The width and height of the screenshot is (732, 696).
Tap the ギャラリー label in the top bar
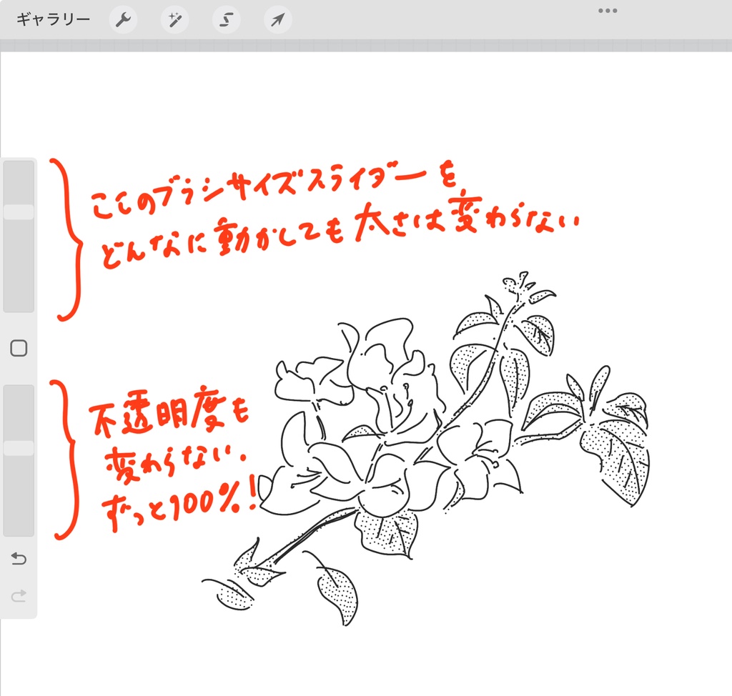click(x=50, y=19)
